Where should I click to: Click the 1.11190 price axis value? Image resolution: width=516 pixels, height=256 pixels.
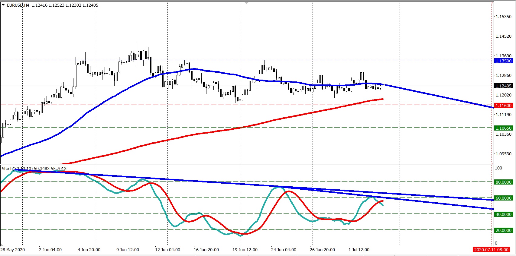tap(504, 115)
